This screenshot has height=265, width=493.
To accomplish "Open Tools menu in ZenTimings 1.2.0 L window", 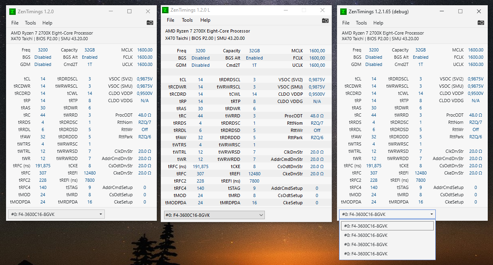I will [x=187, y=20].
